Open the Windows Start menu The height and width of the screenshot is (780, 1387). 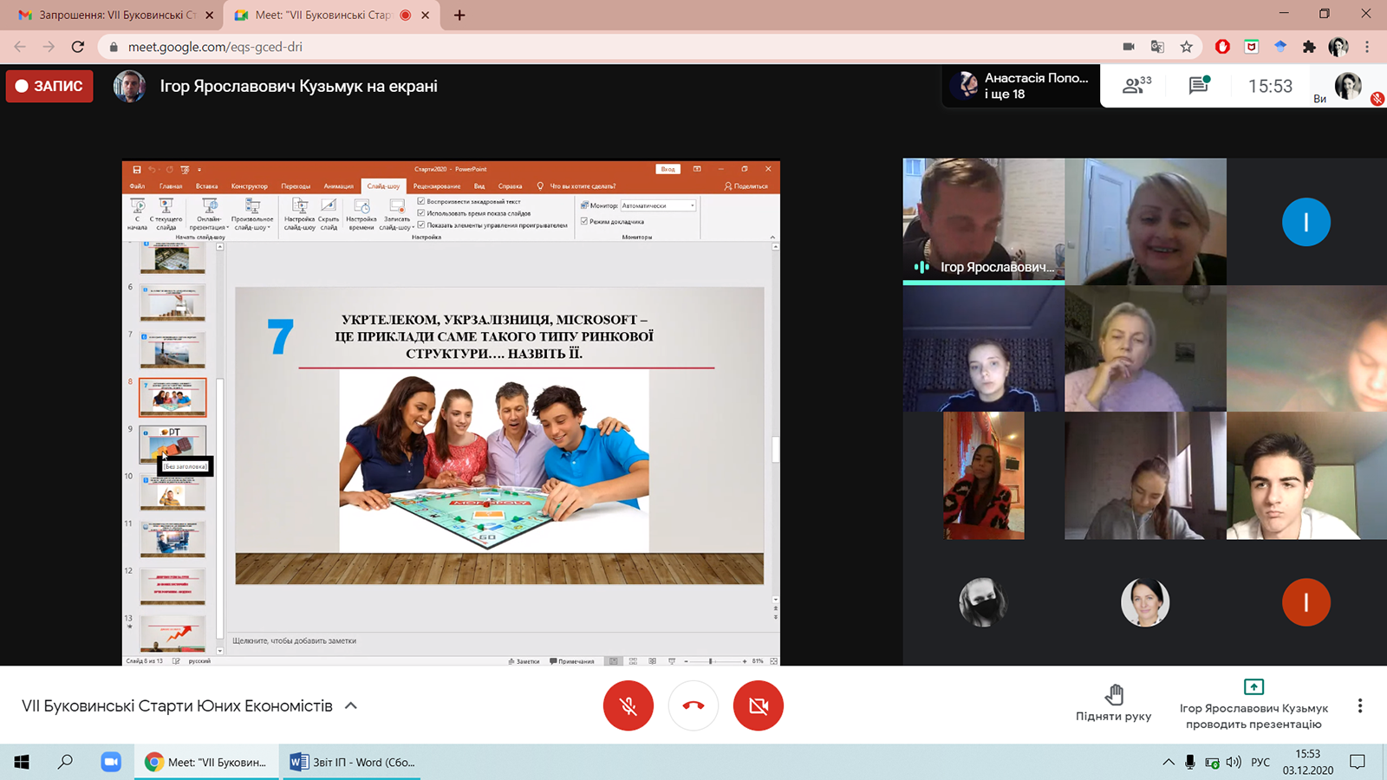tap(22, 763)
